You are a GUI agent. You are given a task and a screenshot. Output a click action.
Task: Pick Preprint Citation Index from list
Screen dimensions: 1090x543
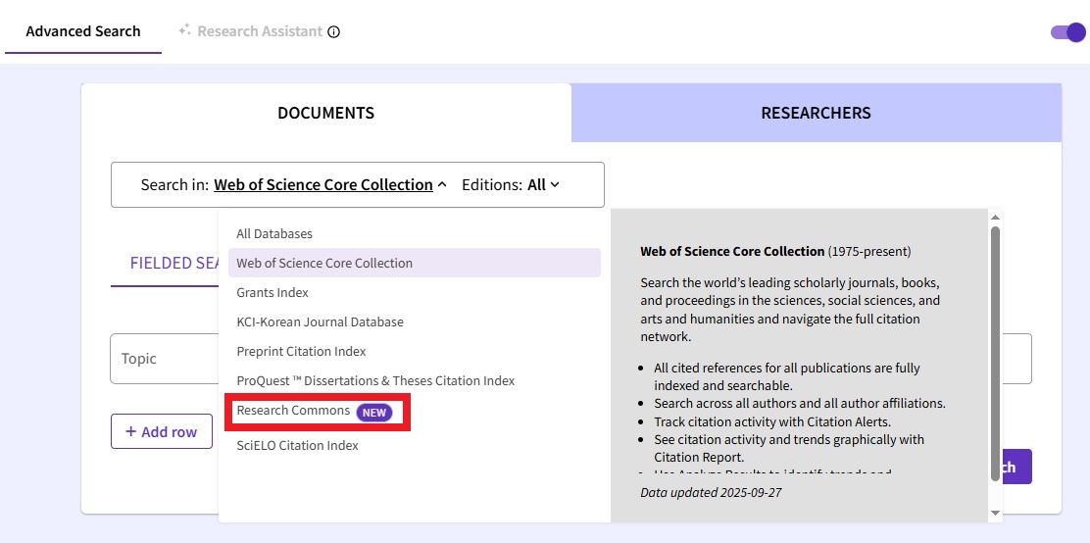pos(301,351)
